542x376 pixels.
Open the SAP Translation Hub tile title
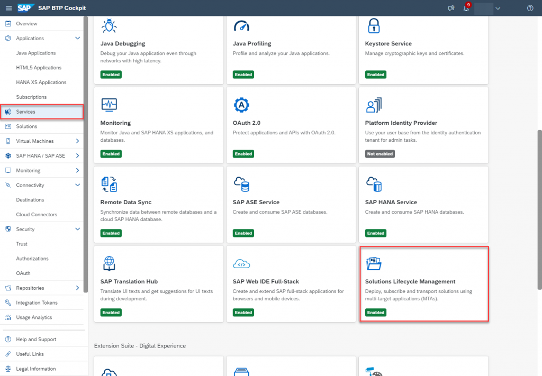(129, 282)
